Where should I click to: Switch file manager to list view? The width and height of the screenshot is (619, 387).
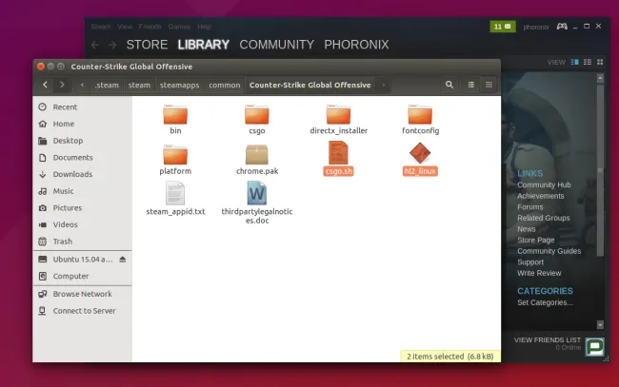click(471, 85)
